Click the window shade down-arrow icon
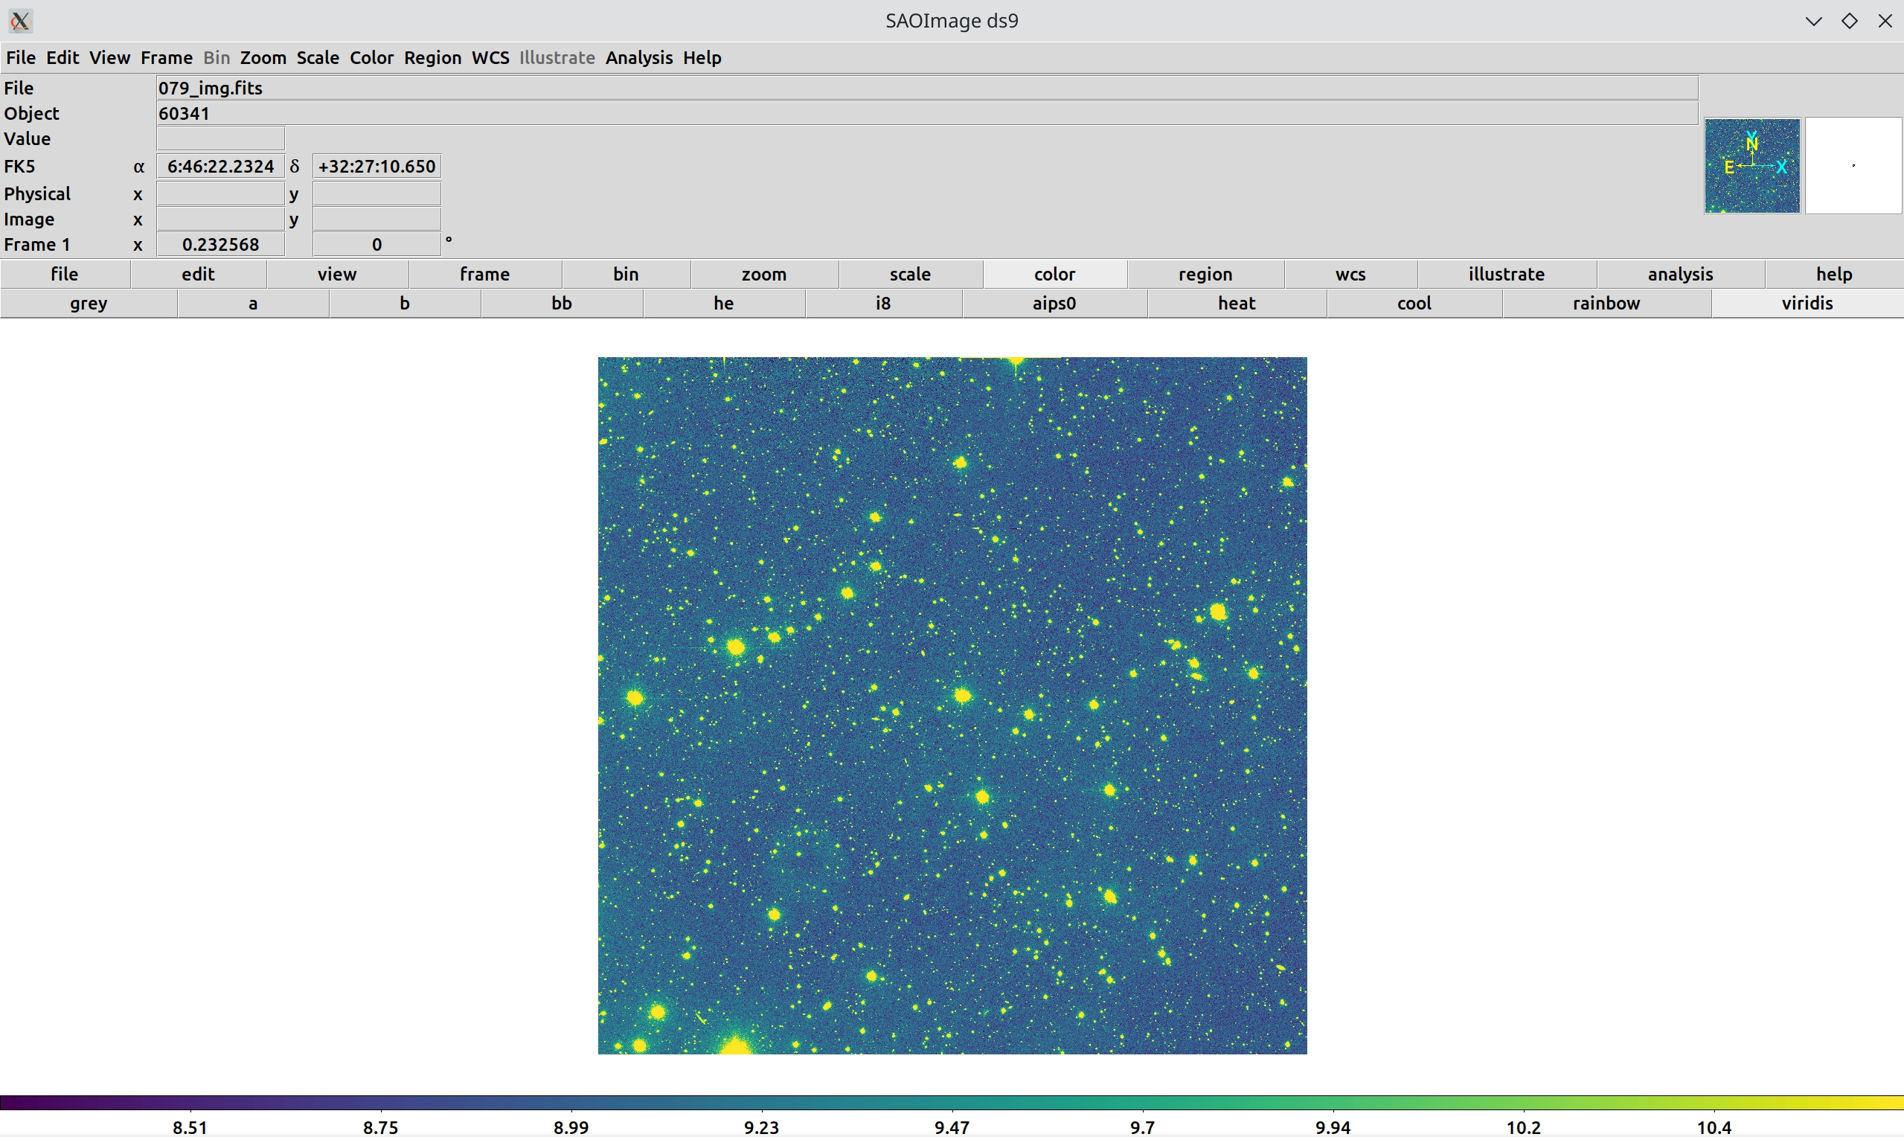1904x1137 pixels. [1813, 21]
